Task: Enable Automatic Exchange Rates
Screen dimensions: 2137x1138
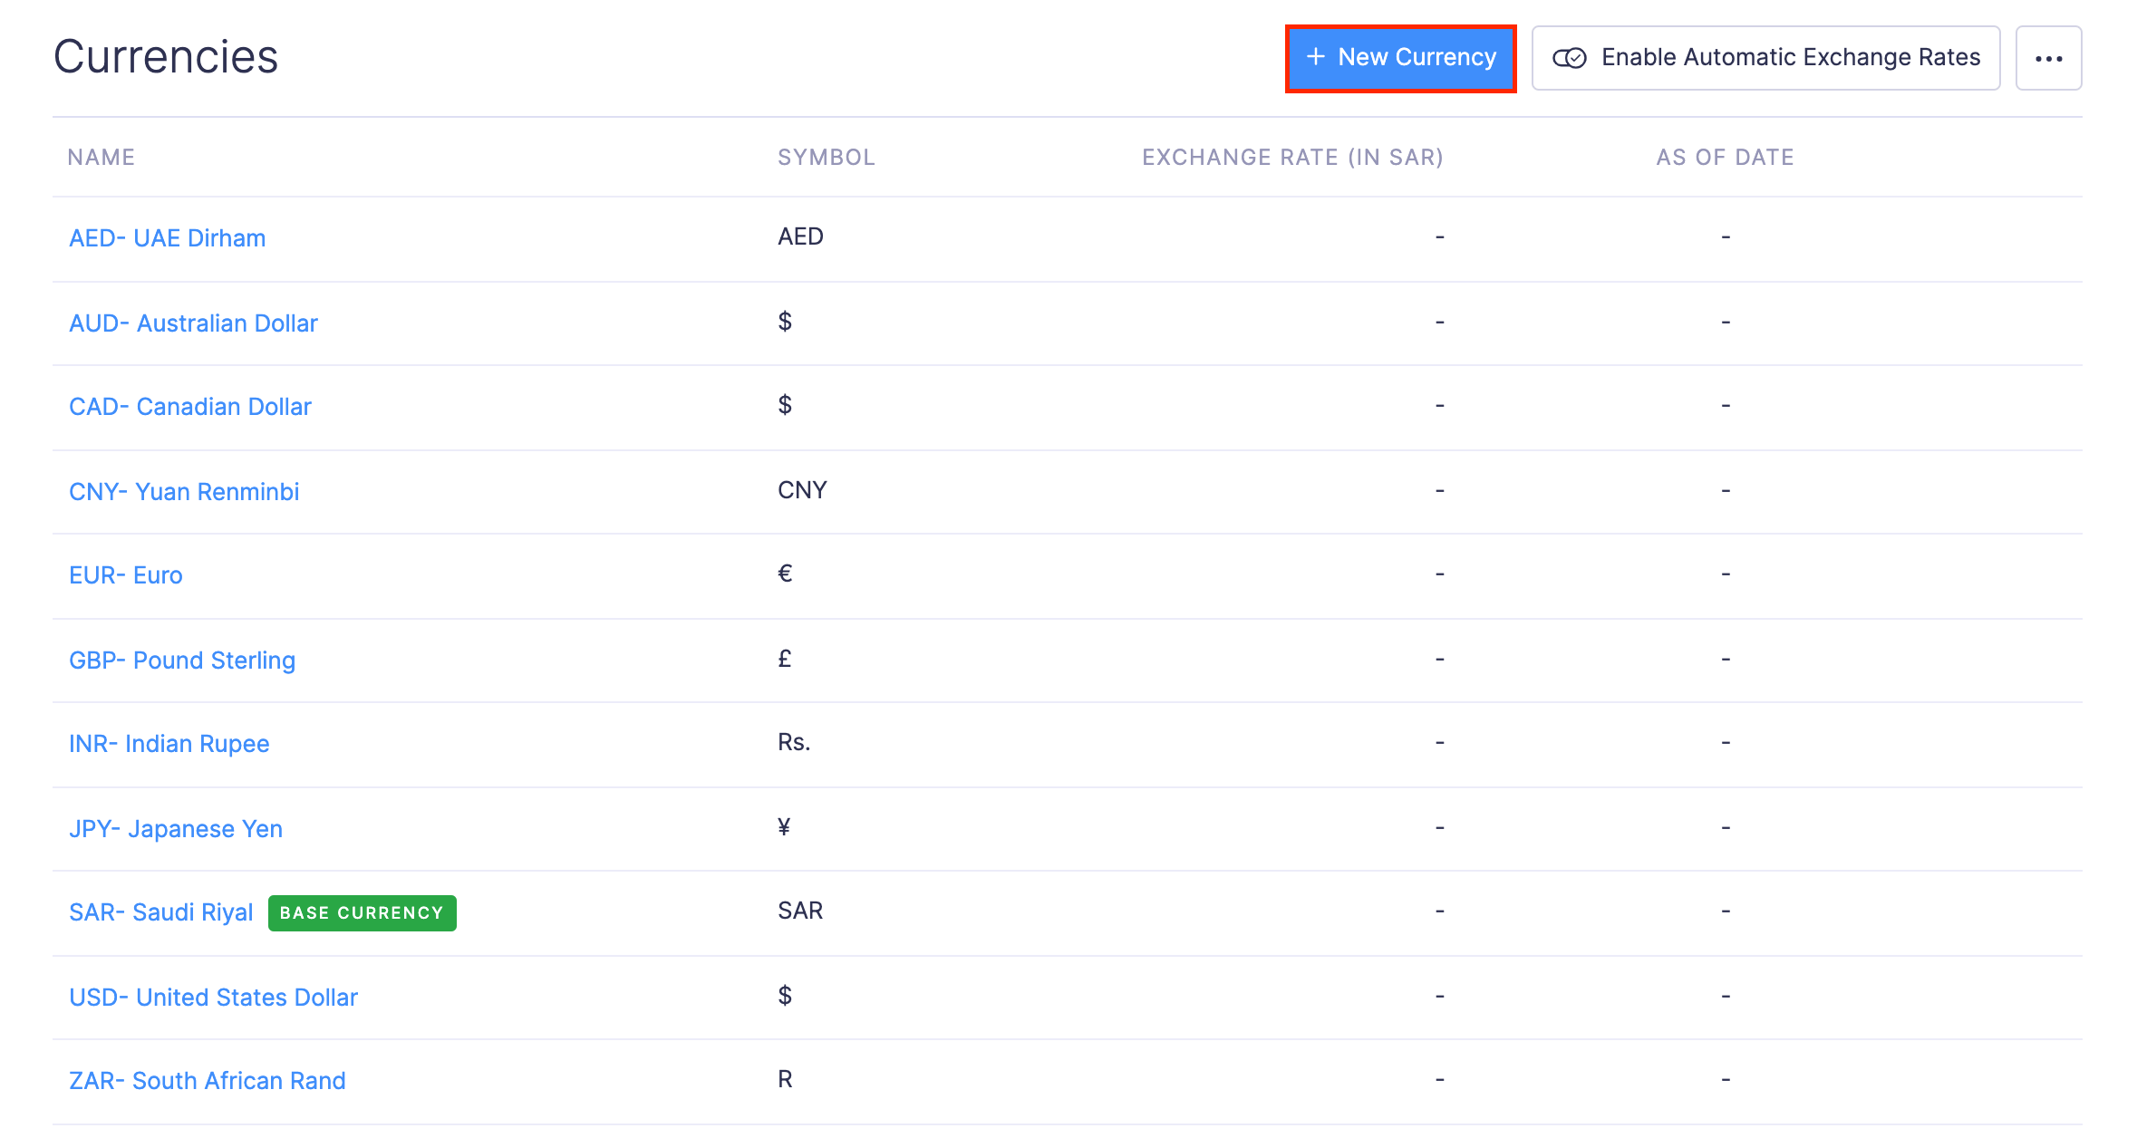Action: (x=1765, y=58)
